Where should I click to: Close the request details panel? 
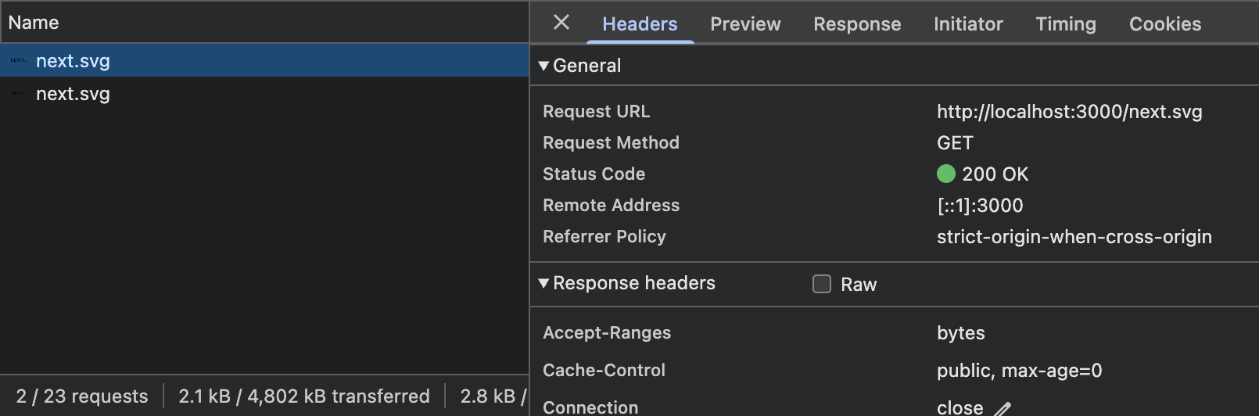pyautogui.click(x=561, y=23)
